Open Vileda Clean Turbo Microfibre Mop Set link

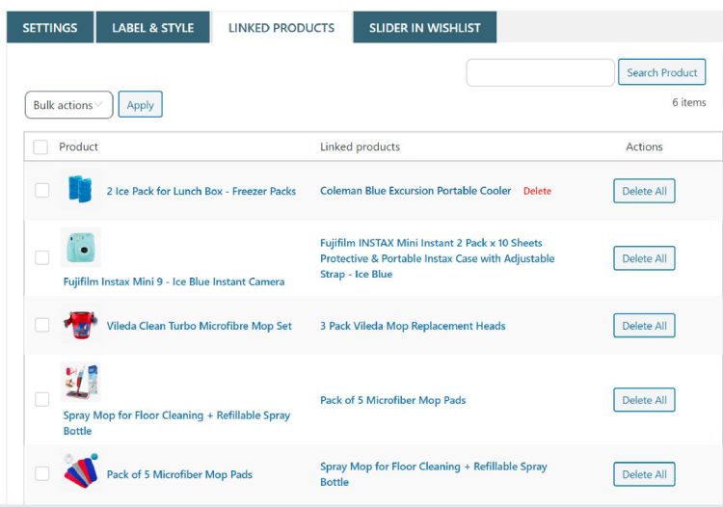pos(200,326)
